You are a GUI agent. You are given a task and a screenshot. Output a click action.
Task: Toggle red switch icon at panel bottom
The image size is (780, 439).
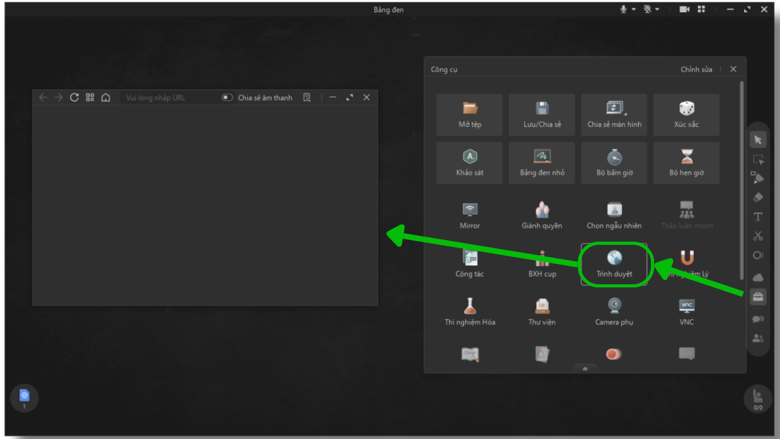point(614,354)
